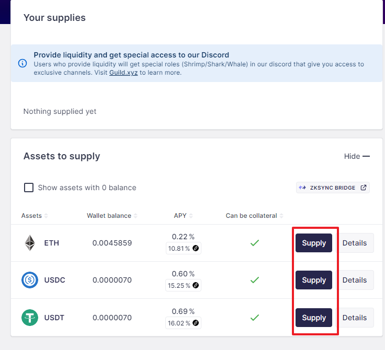The width and height of the screenshot is (385, 350).
Task: Click the USDT asset name
Action: [54, 318]
